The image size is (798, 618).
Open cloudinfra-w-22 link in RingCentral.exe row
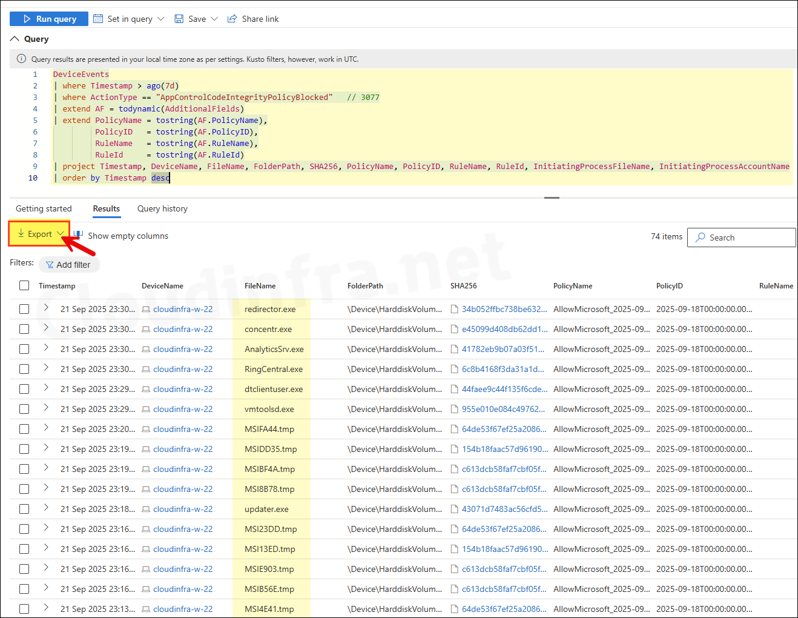pos(183,369)
